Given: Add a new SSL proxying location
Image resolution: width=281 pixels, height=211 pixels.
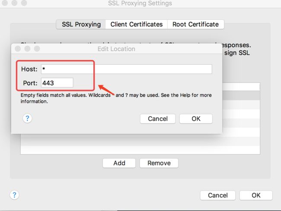Looking at the screenshot, I should click(119, 163).
